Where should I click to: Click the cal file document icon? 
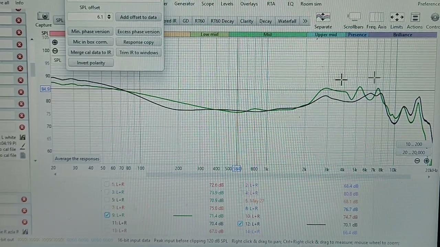[23, 155]
